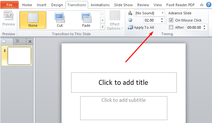Click the 'Click to add title' placeholder

124,83
